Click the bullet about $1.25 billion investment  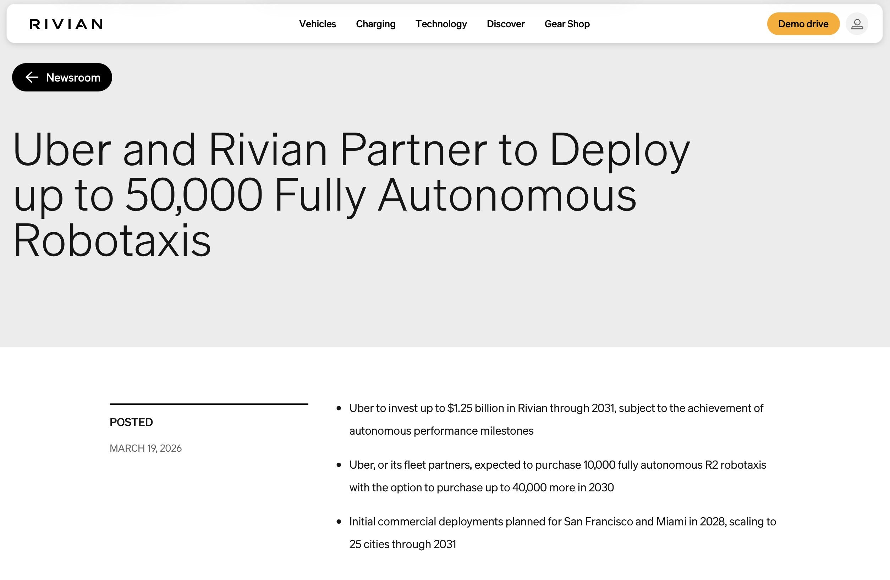556,419
